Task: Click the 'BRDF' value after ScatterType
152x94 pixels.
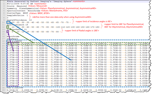Action: coord(25,13)
